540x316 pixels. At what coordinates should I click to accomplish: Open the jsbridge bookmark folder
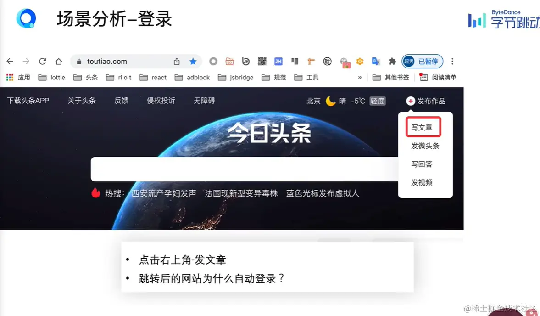tap(235, 78)
